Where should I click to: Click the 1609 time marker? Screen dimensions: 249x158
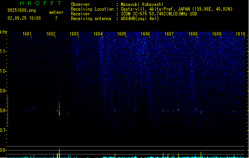[x=217, y=34]
